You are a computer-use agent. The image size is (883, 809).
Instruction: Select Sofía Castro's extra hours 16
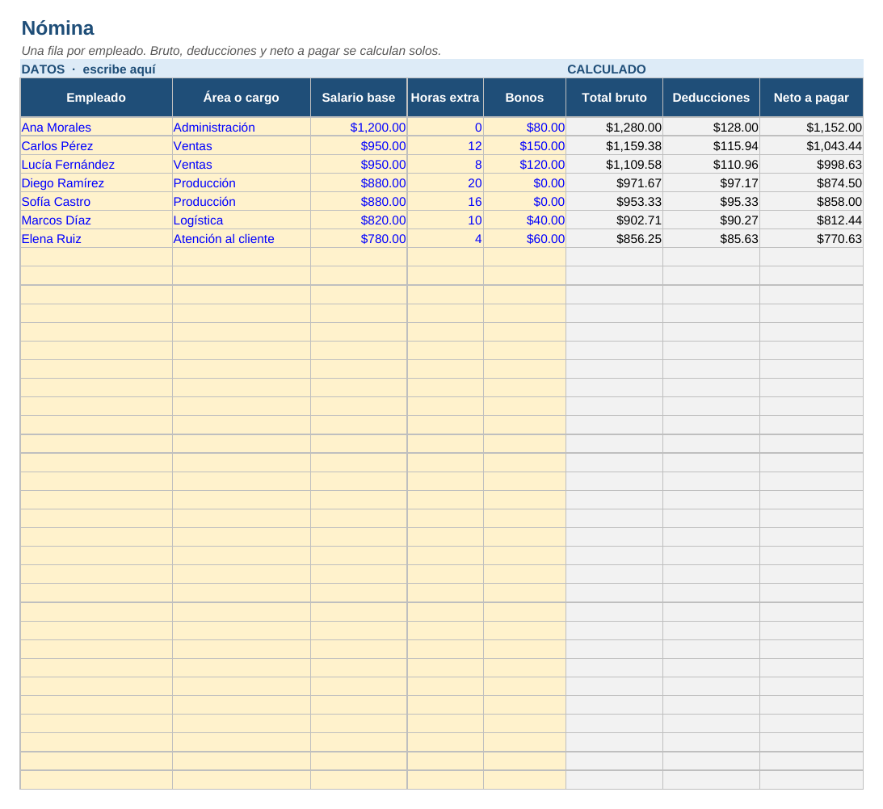click(x=445, y=202)
